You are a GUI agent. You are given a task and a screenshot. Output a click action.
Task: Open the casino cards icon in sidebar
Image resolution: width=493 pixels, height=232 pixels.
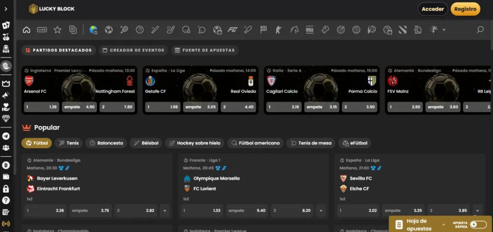click(6, 26)
